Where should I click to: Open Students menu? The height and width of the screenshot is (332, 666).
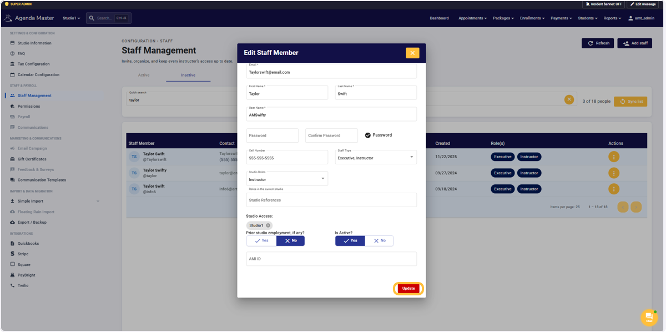pos(588,18)
